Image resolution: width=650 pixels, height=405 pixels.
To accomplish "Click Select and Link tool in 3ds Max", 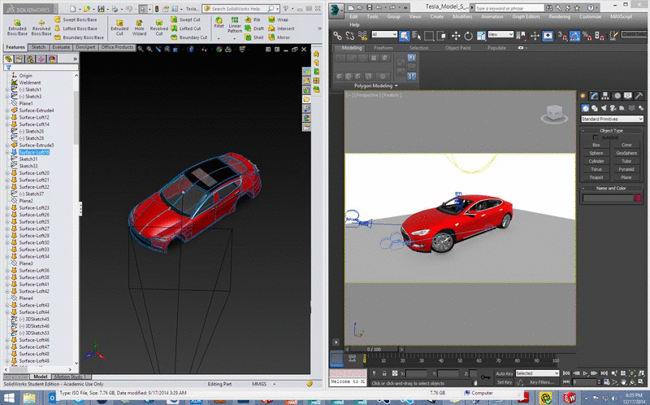I will 338,36.
